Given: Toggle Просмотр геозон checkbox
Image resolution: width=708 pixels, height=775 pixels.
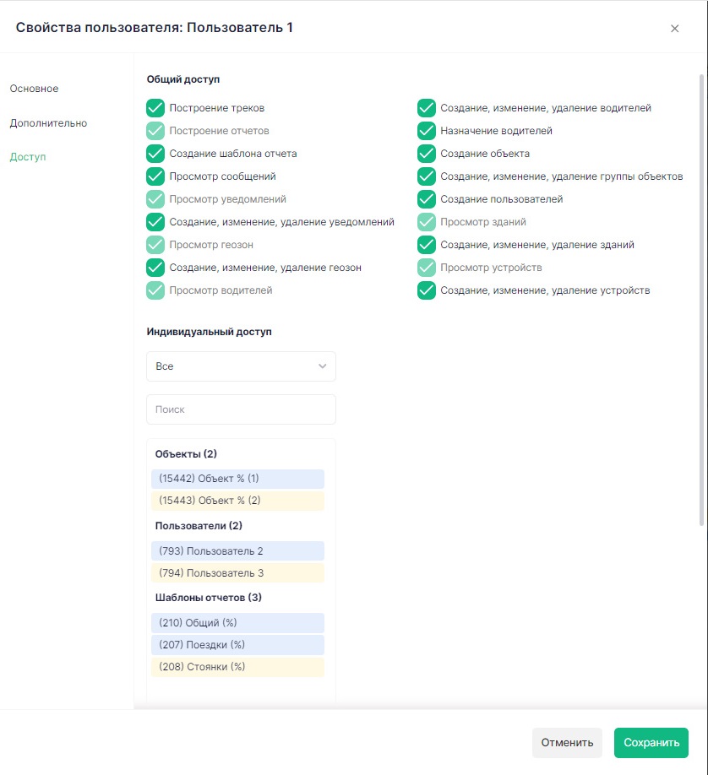Looking at the screenshot, I should tap(155, 245).
